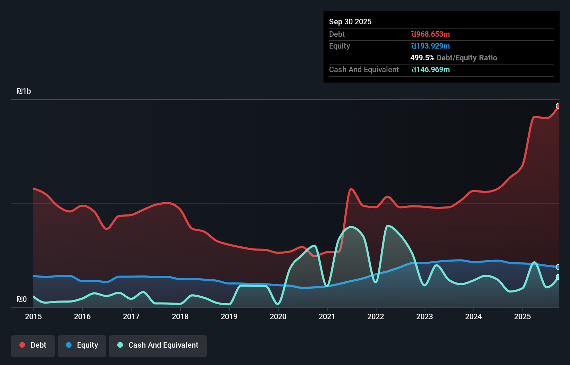Screen dimensions: 570x365
Task: Click the blue Equity dot icon in legend
Action: (x=69, y=345)
